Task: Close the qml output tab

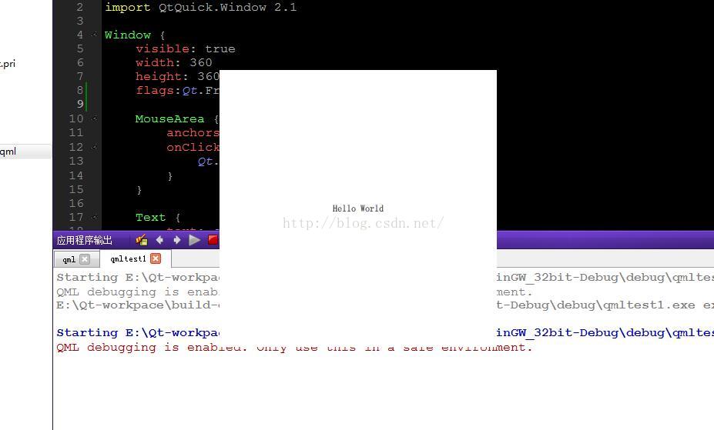Action: pos(85,259)
